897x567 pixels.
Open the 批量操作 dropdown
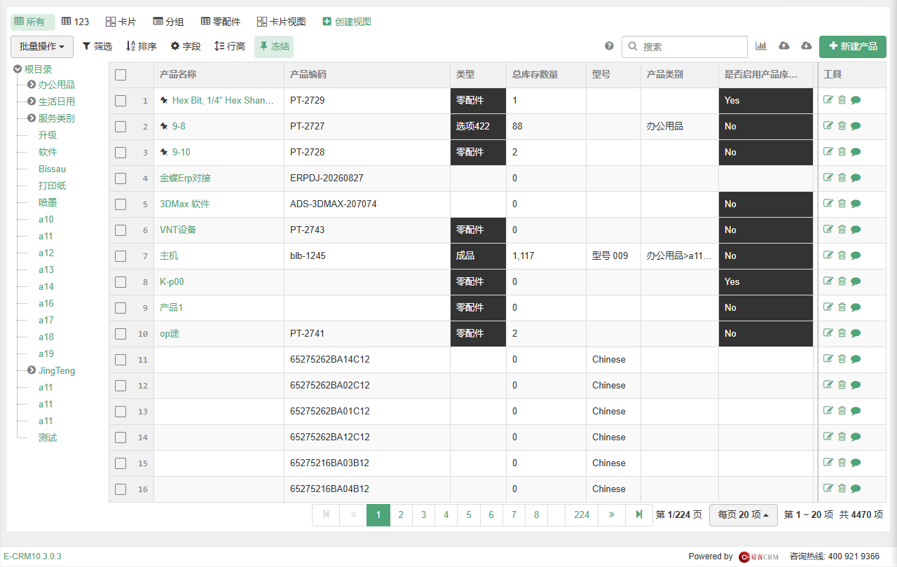point(42,46)
